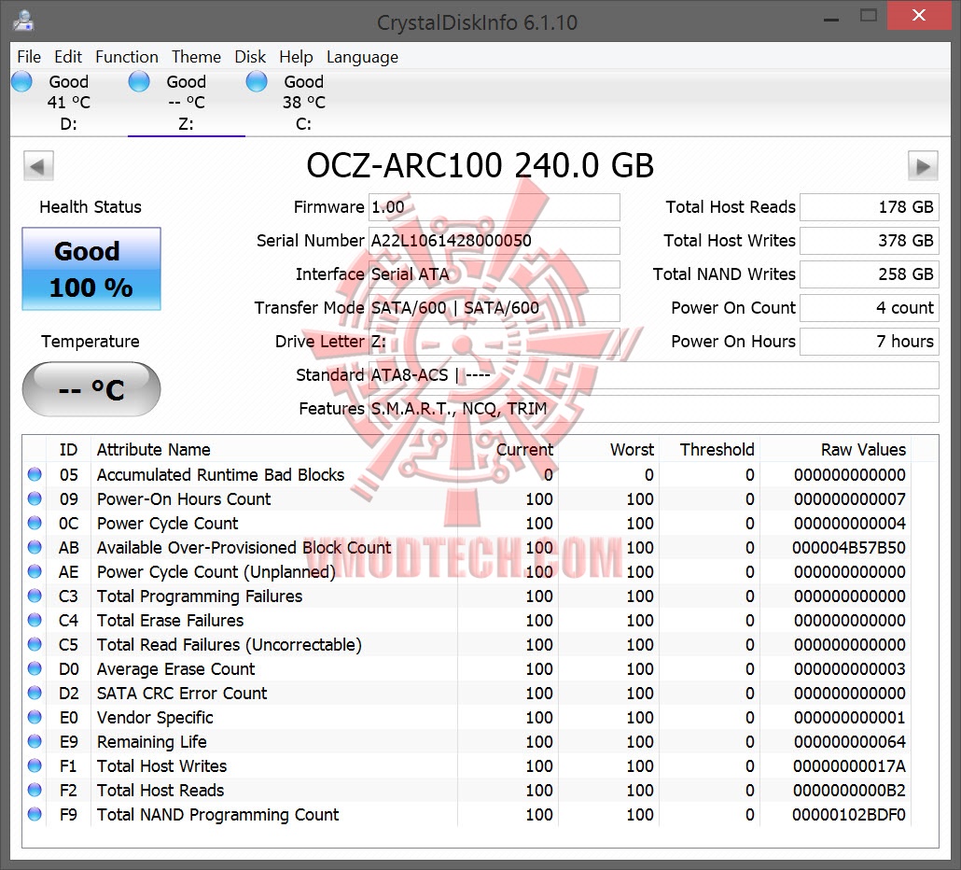Click raw value 0000000000B2
961x870 pixels.
coord(849,791)
